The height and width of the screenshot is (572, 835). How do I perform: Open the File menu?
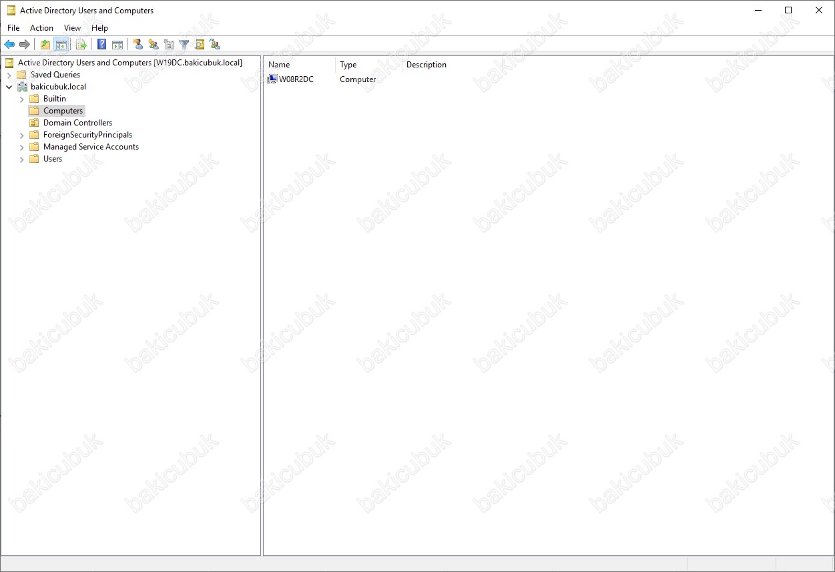13,28
